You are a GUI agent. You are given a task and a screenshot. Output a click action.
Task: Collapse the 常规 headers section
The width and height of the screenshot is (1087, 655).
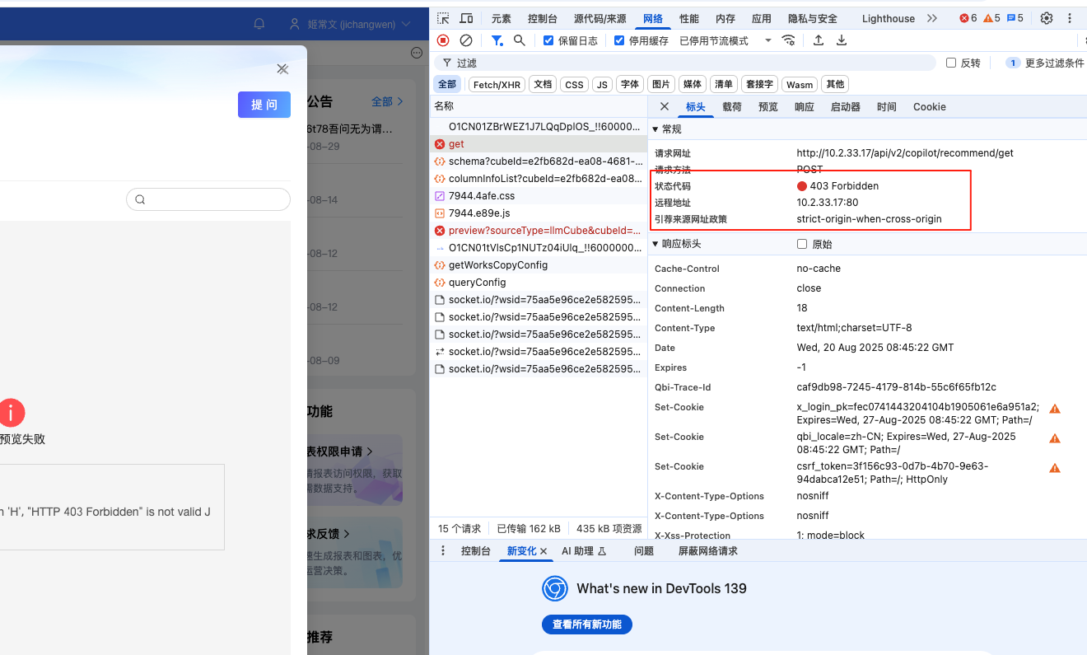(655, 129)
